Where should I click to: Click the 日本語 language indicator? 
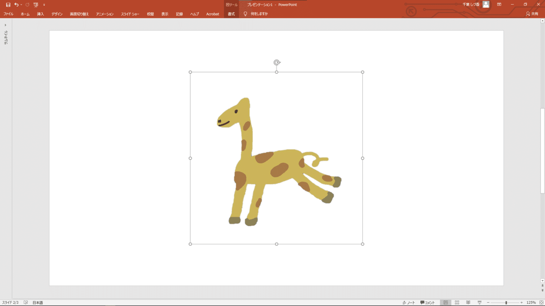[38, 302]
